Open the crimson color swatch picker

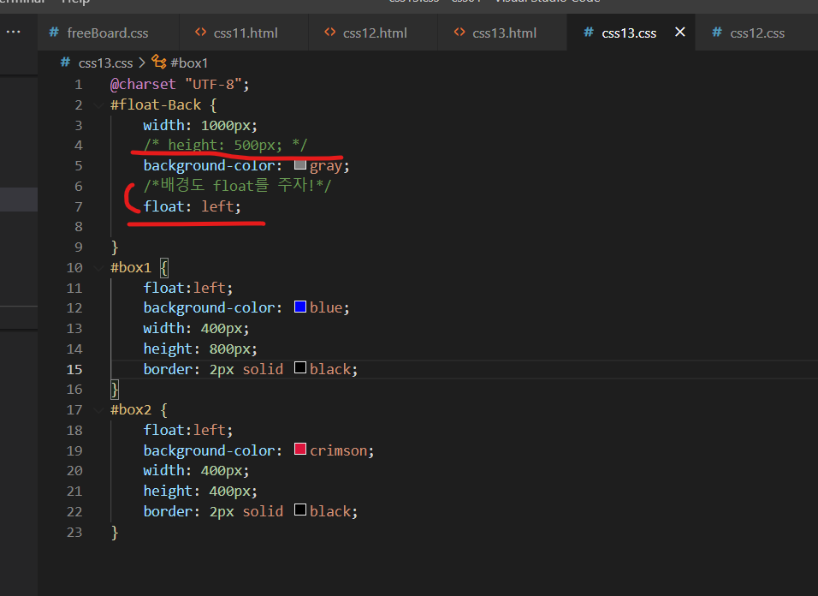click(x=300, y=449)
